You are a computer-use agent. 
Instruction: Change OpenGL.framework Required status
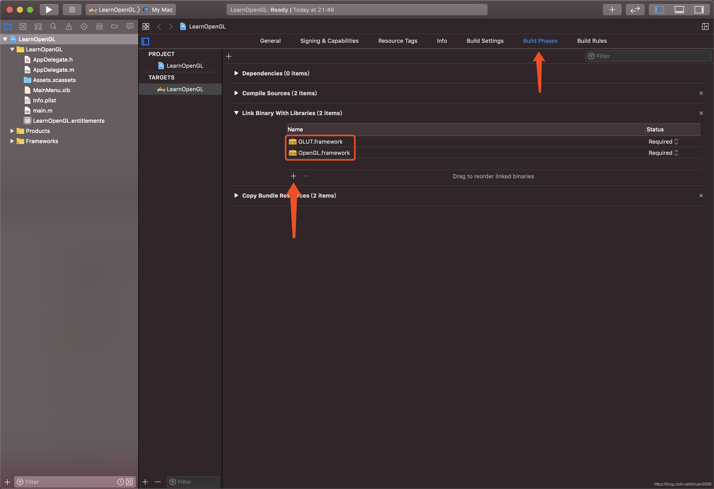click(663, 153)
